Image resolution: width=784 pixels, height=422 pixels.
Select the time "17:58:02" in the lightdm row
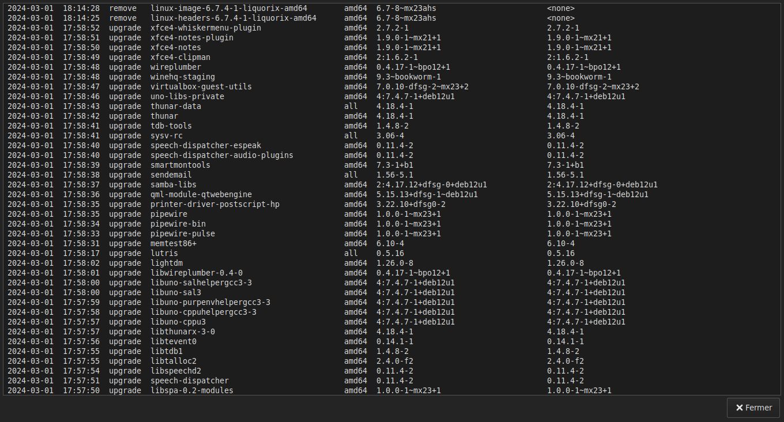tap(81, 263)
